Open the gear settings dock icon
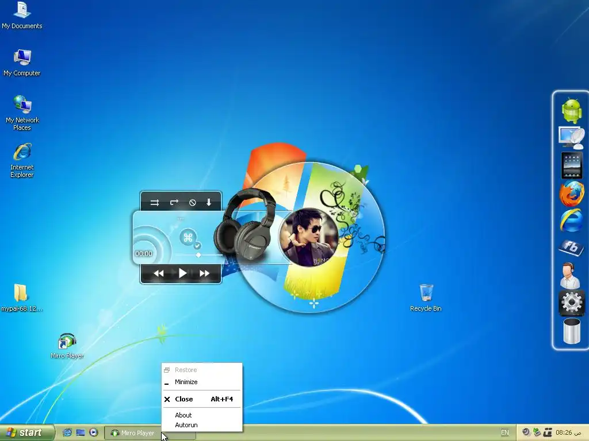The width and height of the screenshot is (589, 441). pyautogui.click(x=571, y=302)
